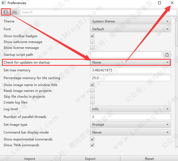
Task: Uncheck Show toolbar badges
Action: [92, 36]
